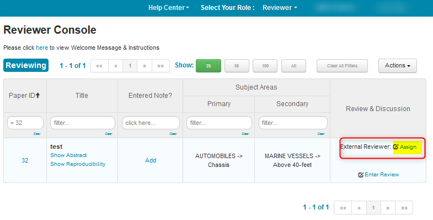Go to previous page in top pagination
The height and width of the screenshot is (220, 433).
116,66
